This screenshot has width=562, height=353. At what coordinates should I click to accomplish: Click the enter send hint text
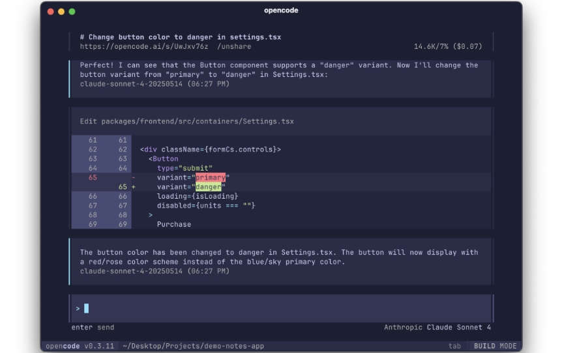(93, 327)
